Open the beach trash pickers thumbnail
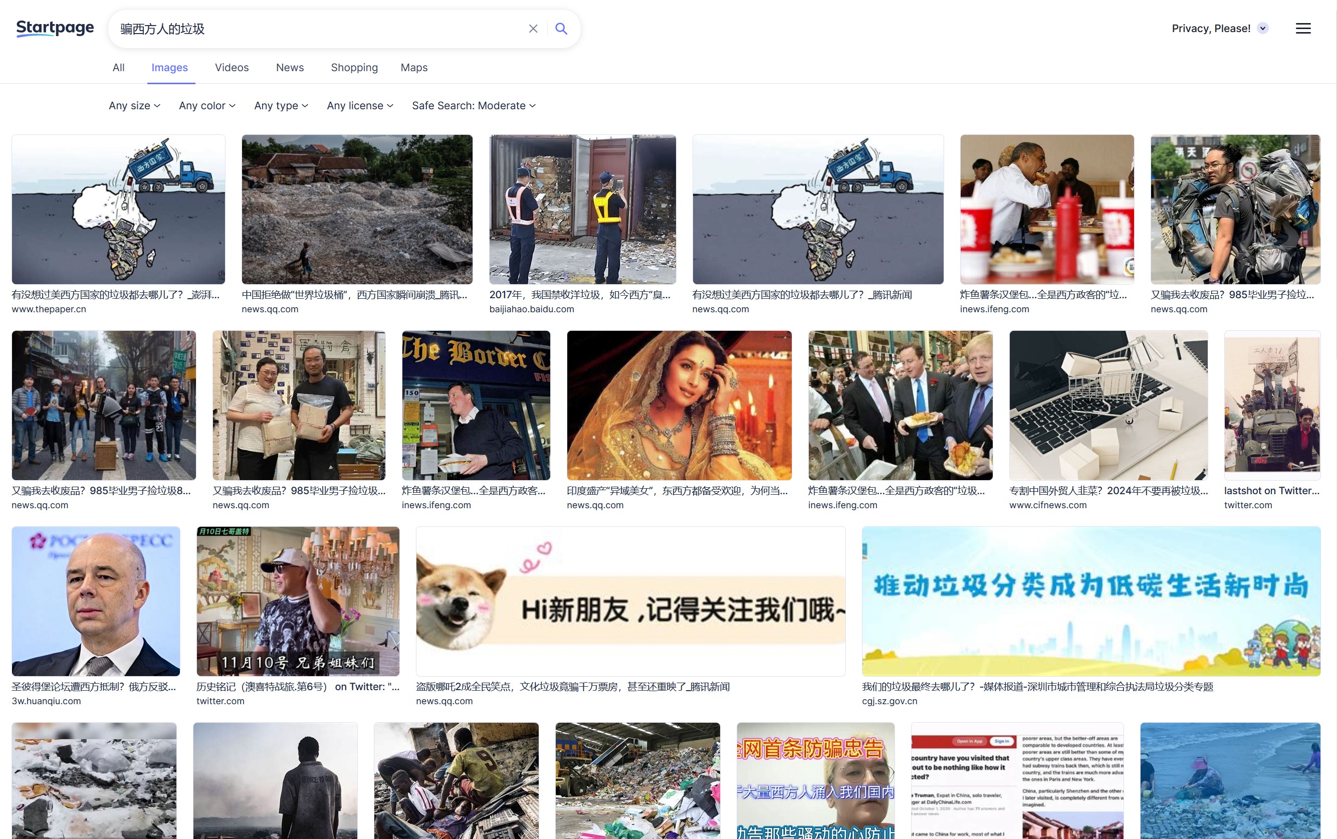The image size is (1337, 839). 1230,781
